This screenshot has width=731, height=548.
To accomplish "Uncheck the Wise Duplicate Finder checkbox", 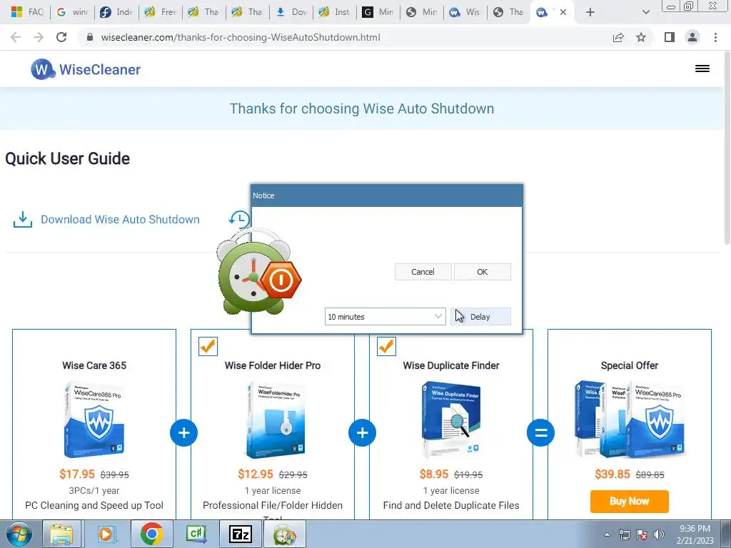I will (x=386, y=346).
